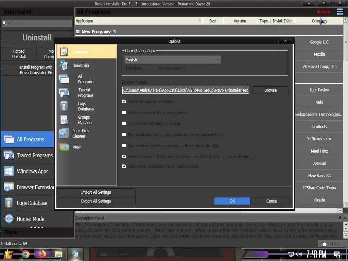Image resolution: width=348 pixels, height=261 pixels.
Task: Open the All Programs options subcategory
Action: 87,79
